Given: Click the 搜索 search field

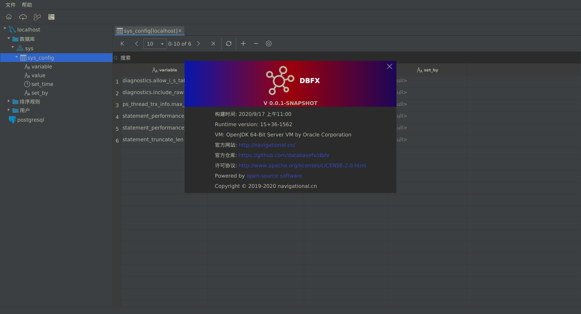Looking at the screenshot, I should pos(347,58).
